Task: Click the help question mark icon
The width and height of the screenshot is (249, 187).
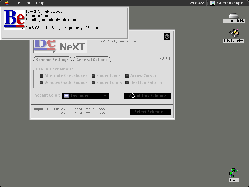Action: point(167,36)
